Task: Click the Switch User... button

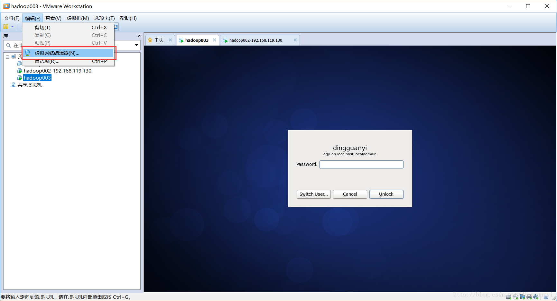Action: tap(314, 194)
